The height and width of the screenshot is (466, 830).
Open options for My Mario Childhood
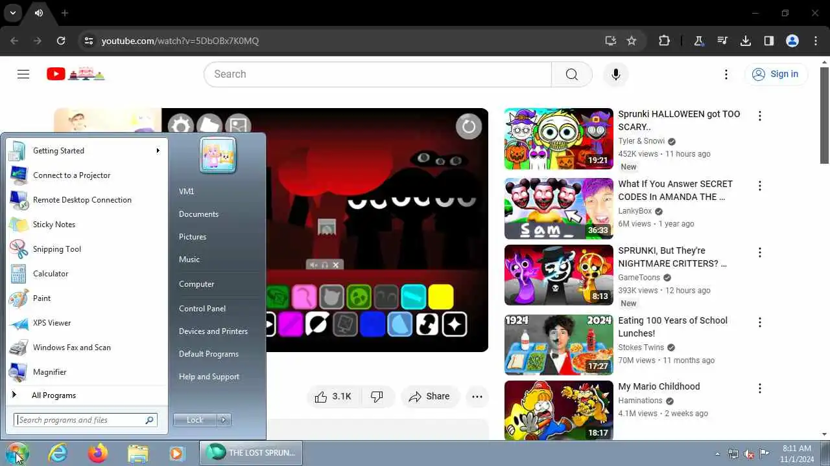759,389
